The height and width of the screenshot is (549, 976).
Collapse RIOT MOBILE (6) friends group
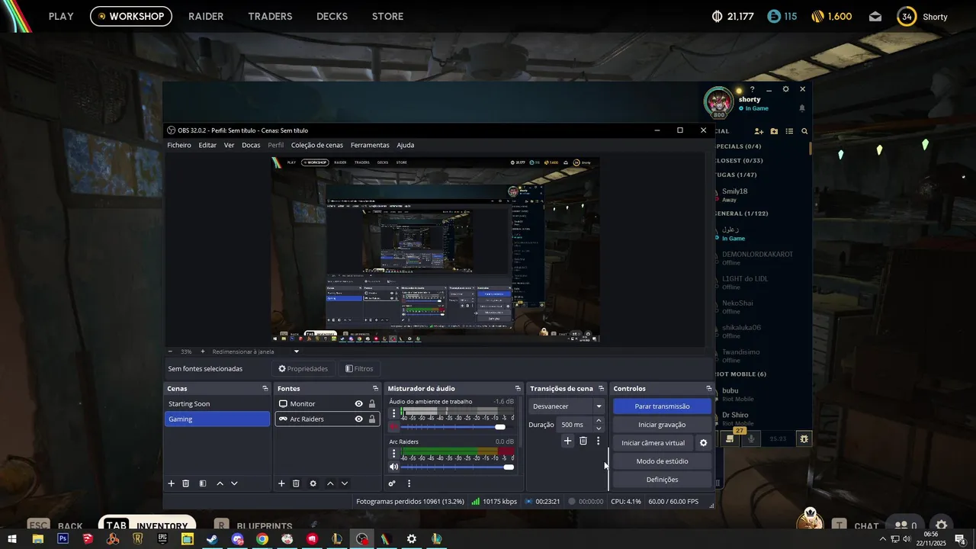[741, 374]
